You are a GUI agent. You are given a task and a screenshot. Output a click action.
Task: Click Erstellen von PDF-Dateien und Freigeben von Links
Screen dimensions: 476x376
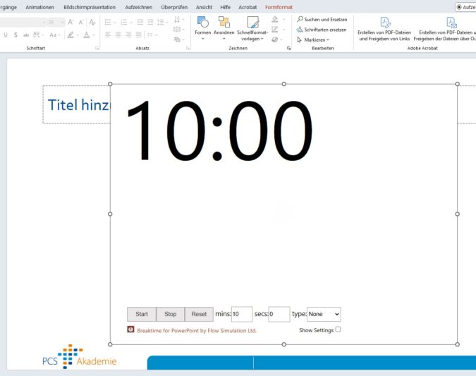[x=384, y=29]
